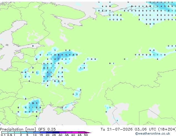Click the legend value label '0.1'
176x136 pixels.
3,135
